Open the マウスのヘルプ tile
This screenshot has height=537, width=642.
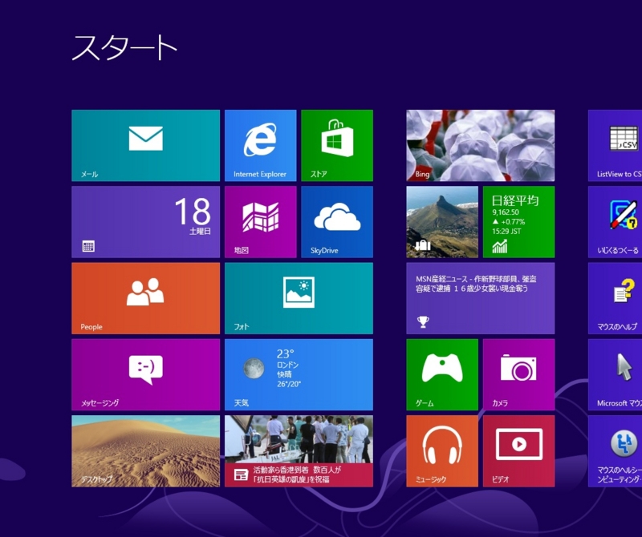pos(615,298)
